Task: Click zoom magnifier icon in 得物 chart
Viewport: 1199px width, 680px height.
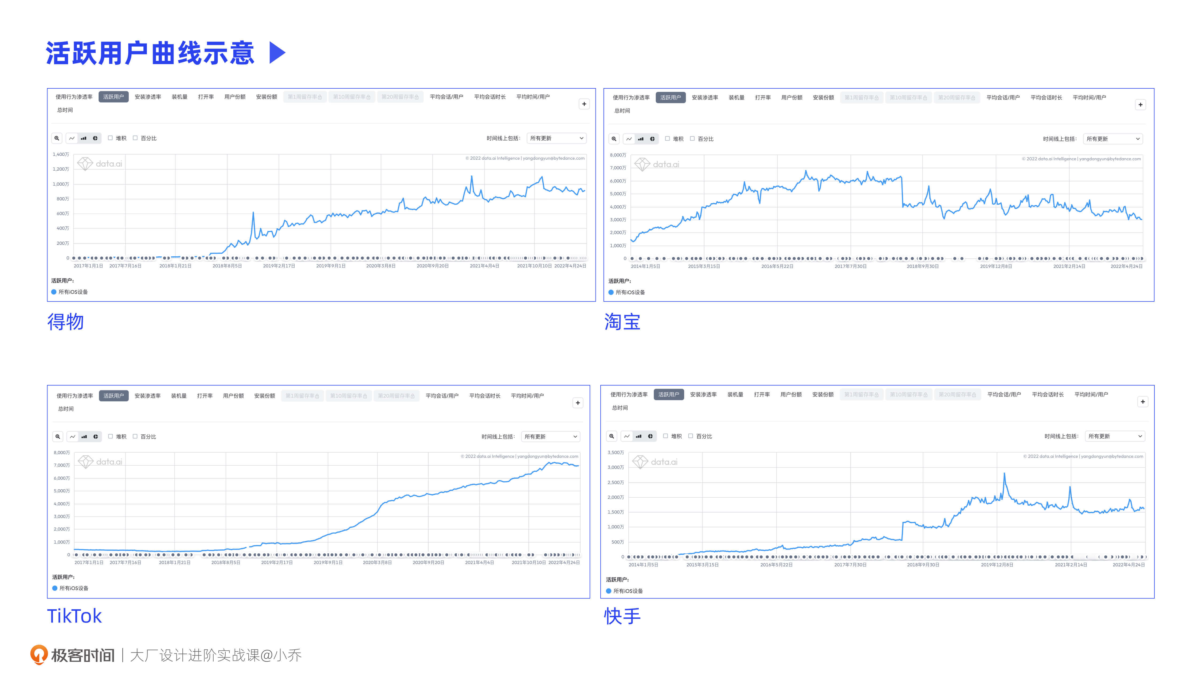Action: (57, 138)
